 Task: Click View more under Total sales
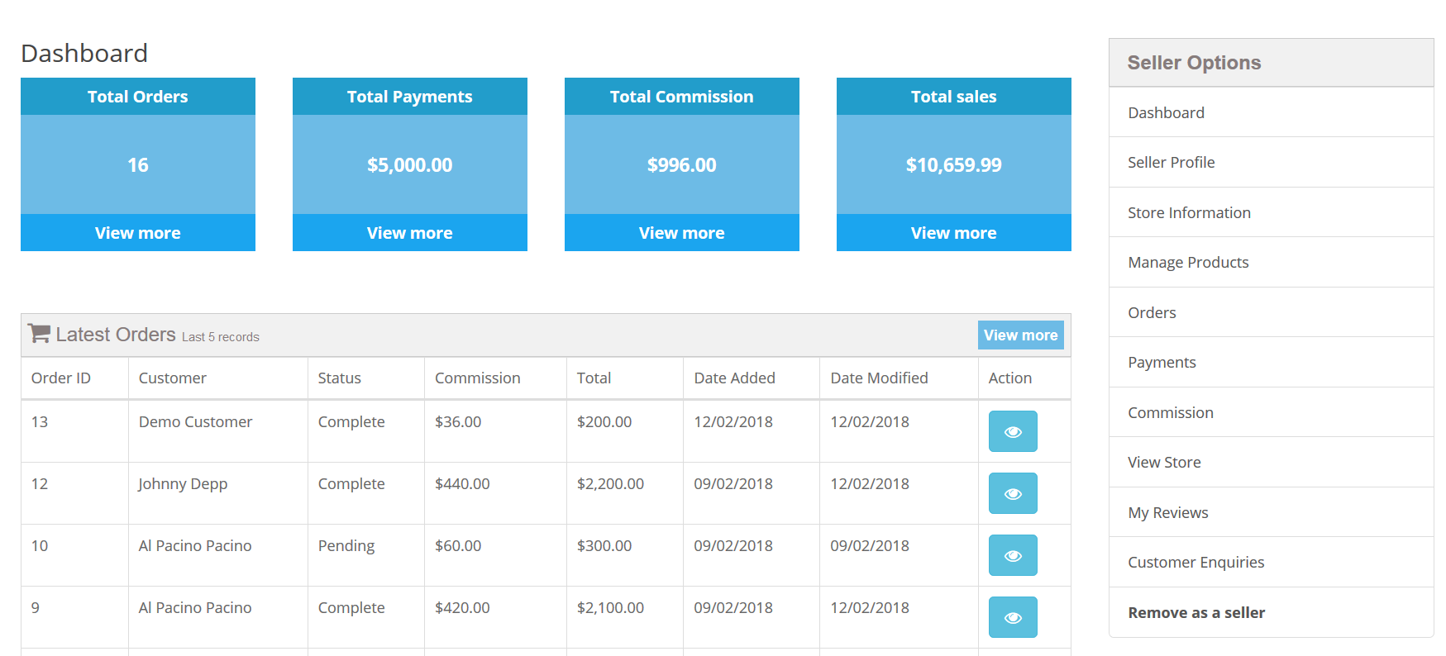click(x=954, y=233)
